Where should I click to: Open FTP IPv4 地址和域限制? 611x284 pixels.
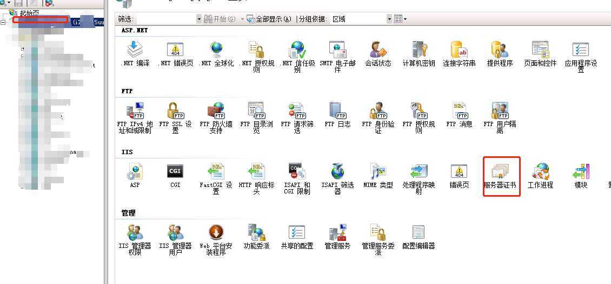click(x=135, y=118)
